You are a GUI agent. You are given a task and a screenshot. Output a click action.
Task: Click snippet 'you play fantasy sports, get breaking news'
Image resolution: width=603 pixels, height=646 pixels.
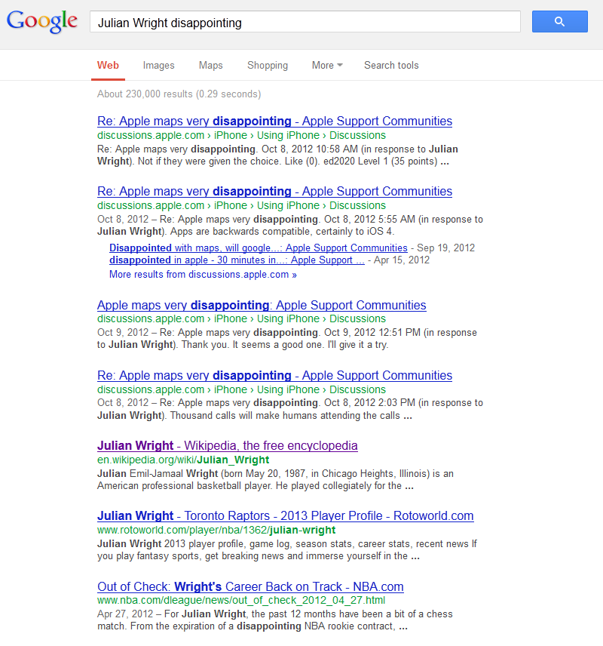(x=191, y=557)
